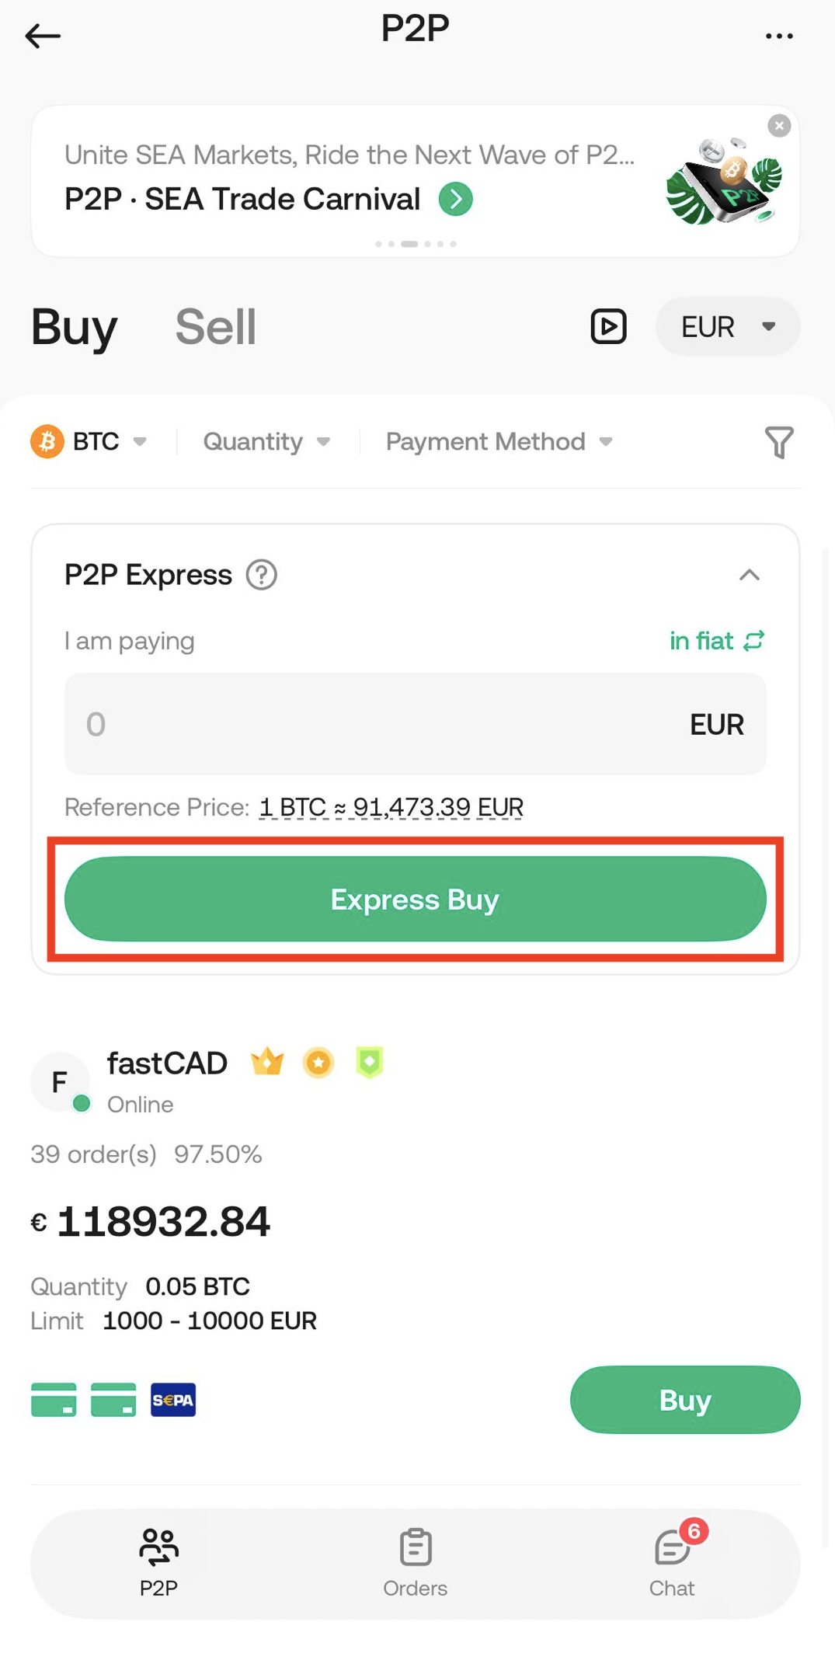Image resolution: width=835 pixels, height=1674 pixels.
Task: Select the Buy tab
Action: [75, 327]
